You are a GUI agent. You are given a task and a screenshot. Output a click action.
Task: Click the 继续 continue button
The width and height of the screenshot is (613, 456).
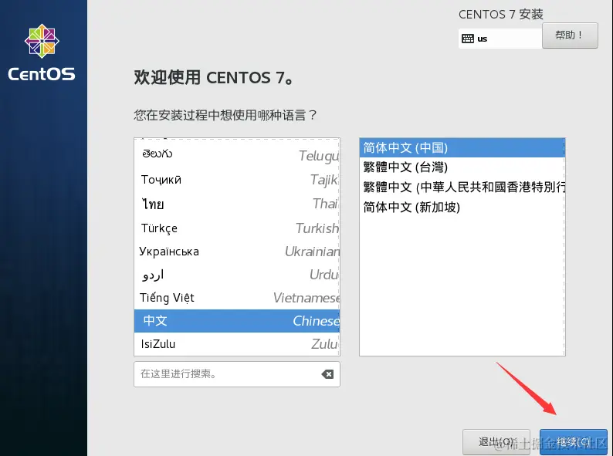(x=574, y=442)
